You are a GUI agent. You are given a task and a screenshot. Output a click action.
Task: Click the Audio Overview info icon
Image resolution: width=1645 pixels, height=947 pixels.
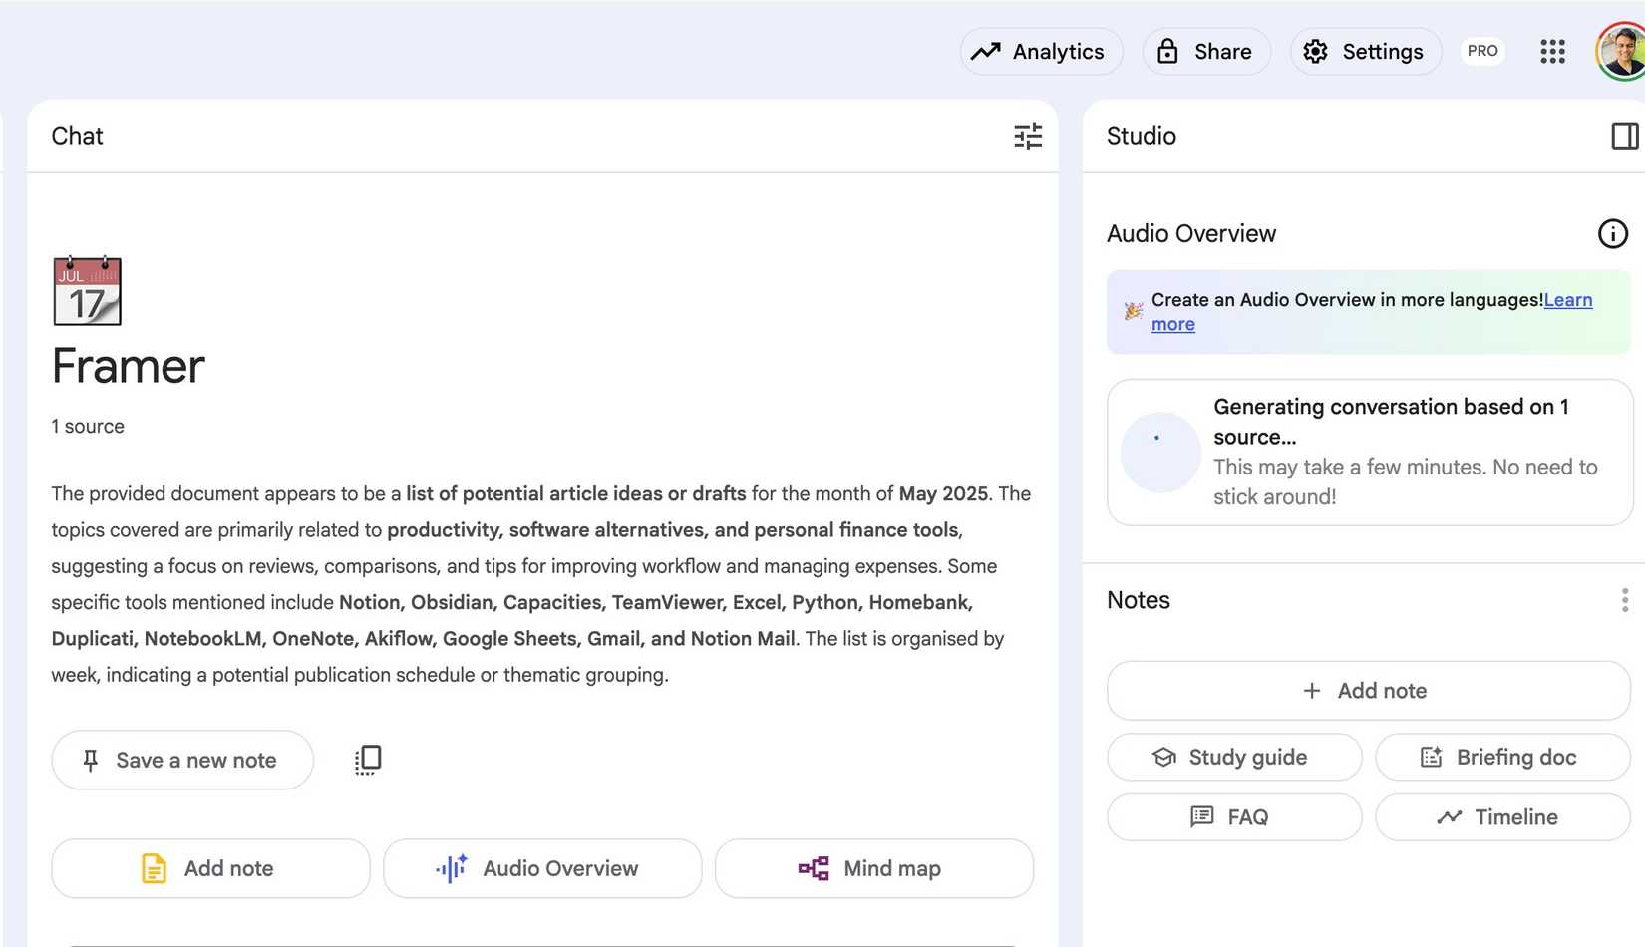pyautogui.click(x=1612, y=233)
